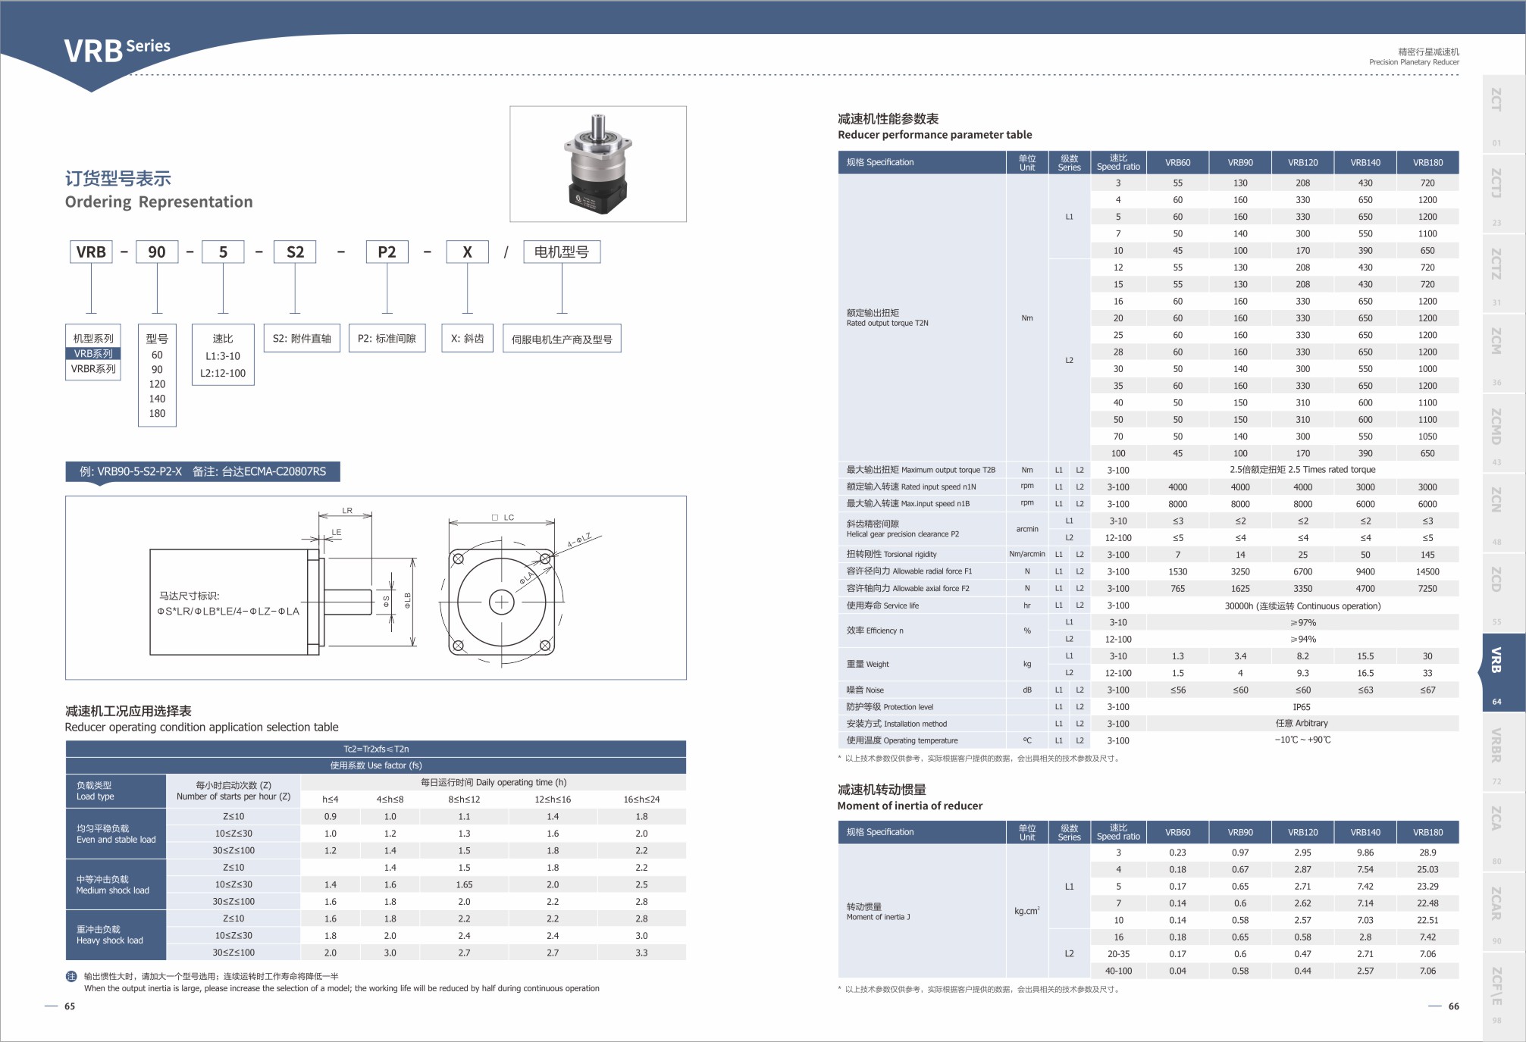Click the Allowable radial force F1 label
1526x1042 pixels.
coord(909,571)
